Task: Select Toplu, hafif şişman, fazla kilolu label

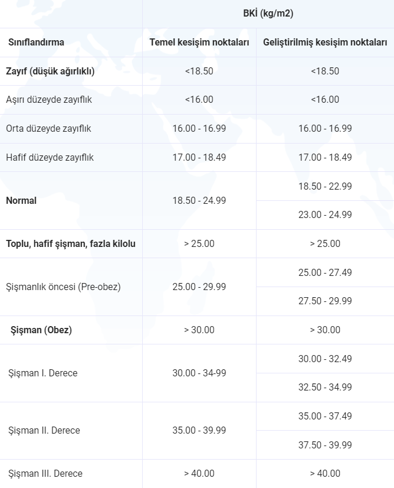Action: tap(71, 243)
